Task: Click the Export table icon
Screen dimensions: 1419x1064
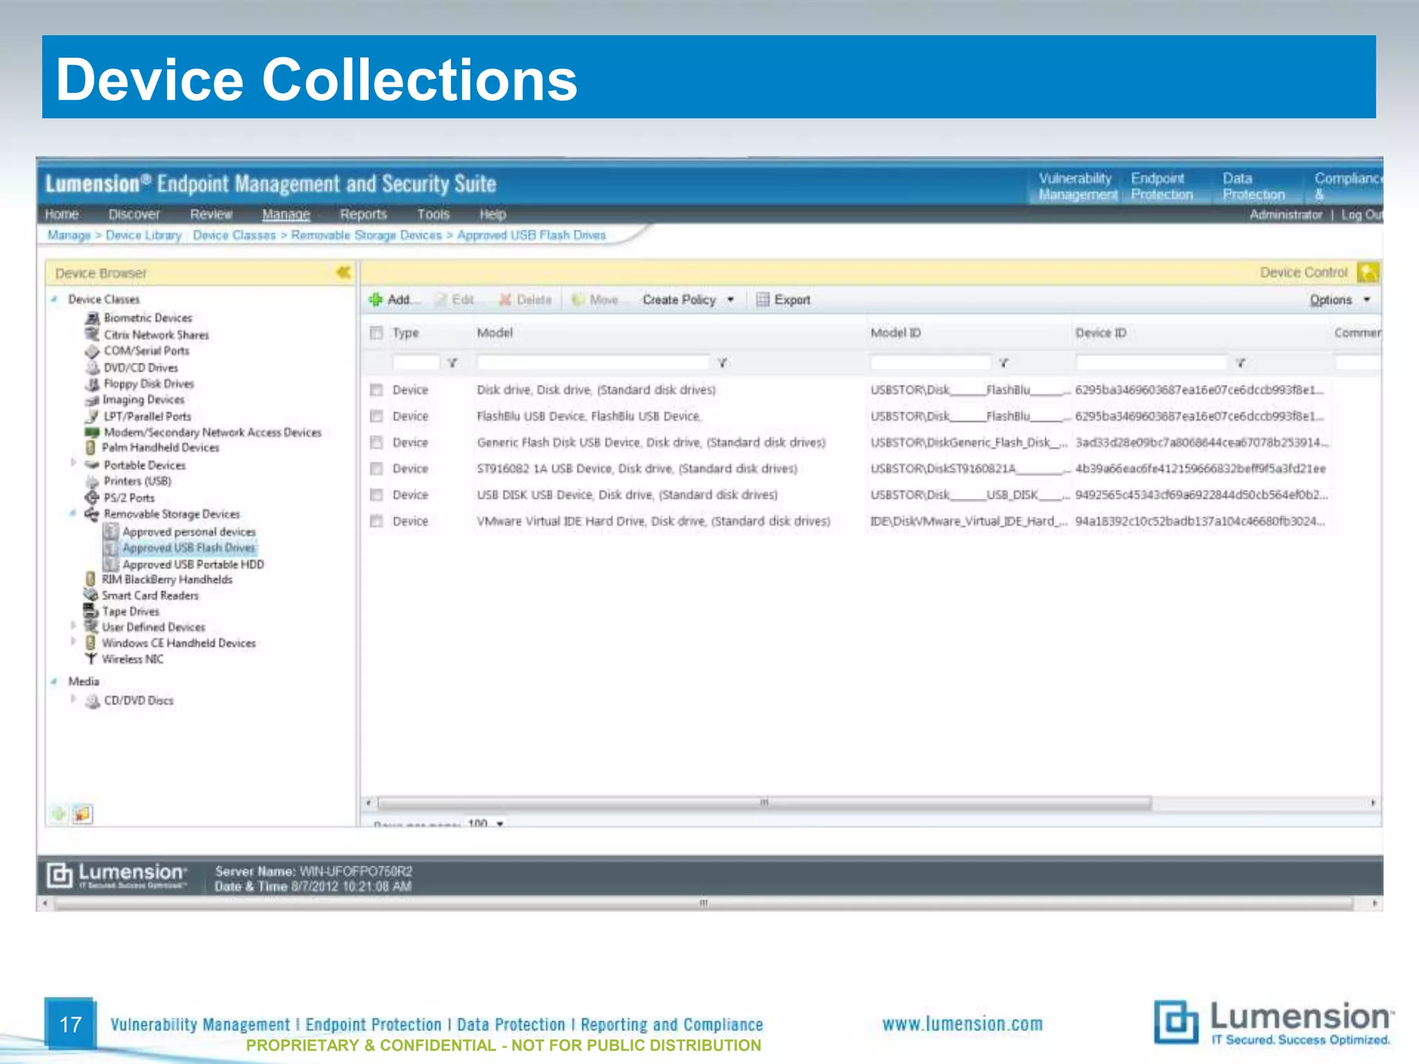Action: (763, 300)
